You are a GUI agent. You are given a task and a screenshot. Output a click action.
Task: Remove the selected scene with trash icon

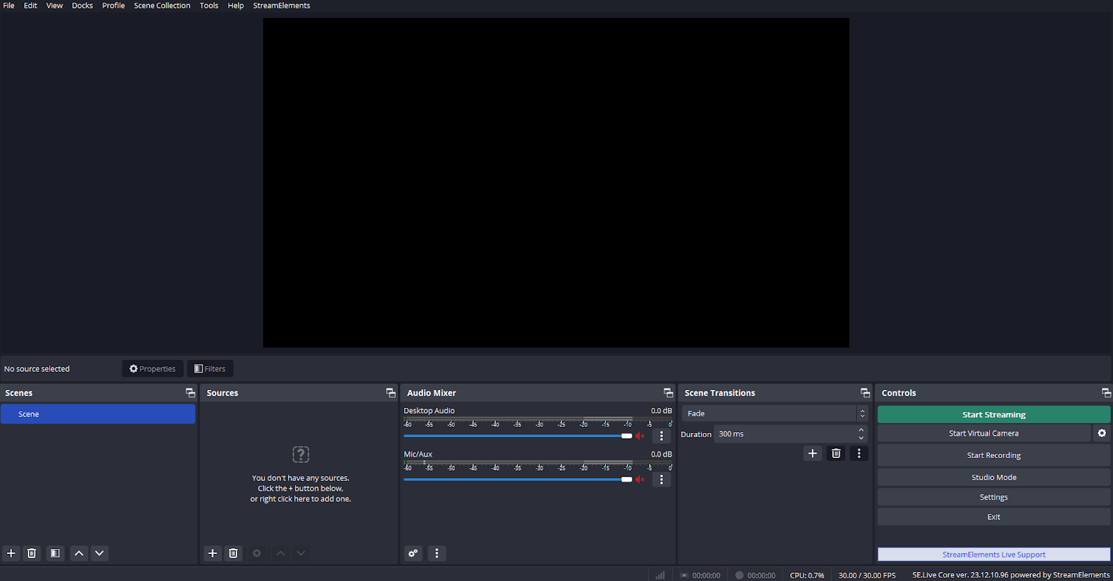[x=32, y=553]
